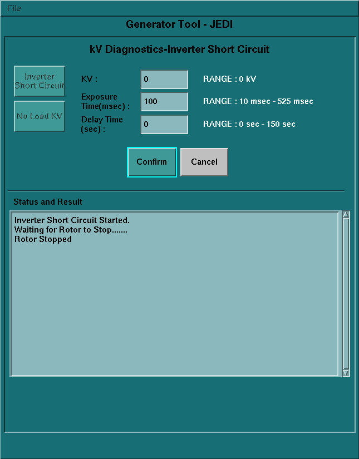359x459 pixels.
Task: Click empty area of the status result box
Action: click(x=174, y=312)
